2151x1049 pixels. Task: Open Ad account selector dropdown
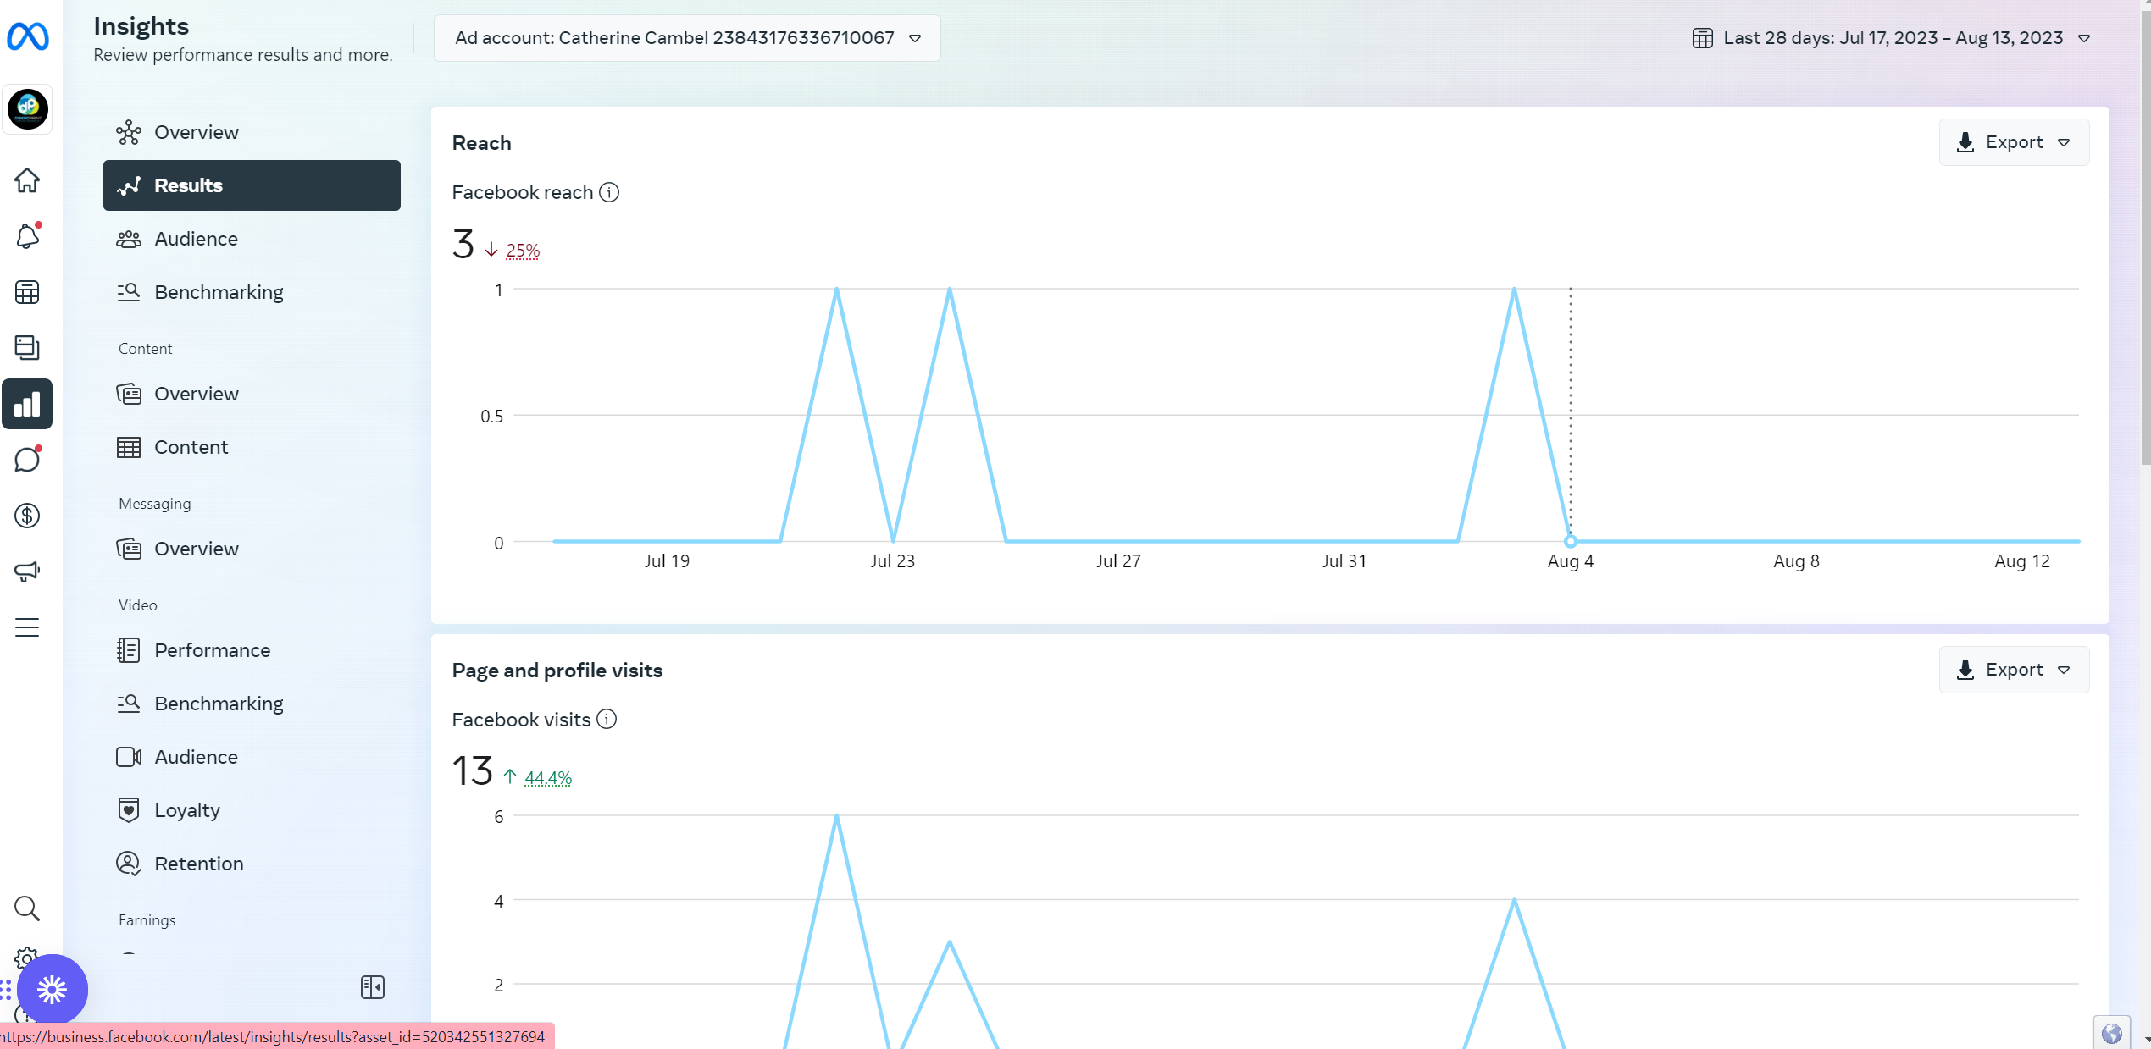687,38
